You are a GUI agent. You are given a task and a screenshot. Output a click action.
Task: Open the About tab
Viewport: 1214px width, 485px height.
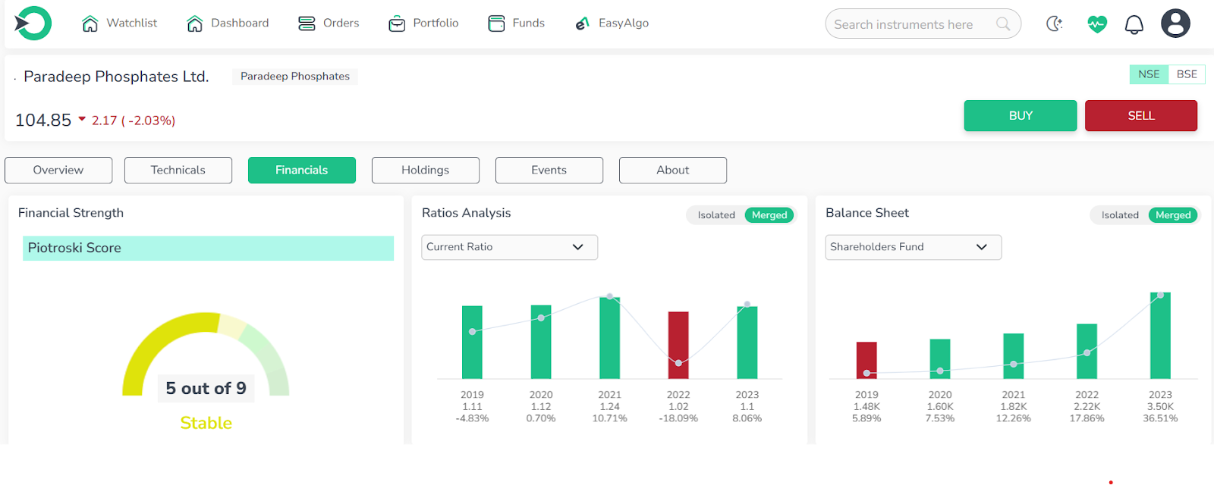[673, 171]
